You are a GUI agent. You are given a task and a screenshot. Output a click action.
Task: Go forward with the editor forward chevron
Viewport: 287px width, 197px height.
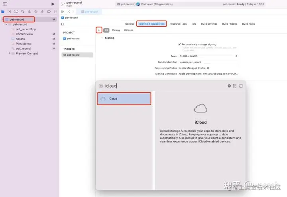point(73,12)
